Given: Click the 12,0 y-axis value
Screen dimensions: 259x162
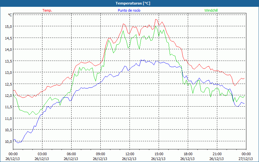Looking at the screenshot, I should (x=9, y=96).
